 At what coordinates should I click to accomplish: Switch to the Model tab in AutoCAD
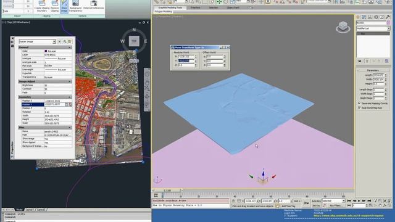click(x=19, y=210)
